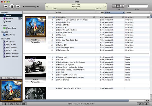The width and height of the screenshot is (152, 106).
Task: Open the Most Played playlist
Action: 11,44
